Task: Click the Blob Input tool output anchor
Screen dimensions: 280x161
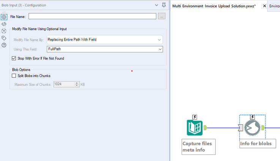Action: click(x=263, y=128)
